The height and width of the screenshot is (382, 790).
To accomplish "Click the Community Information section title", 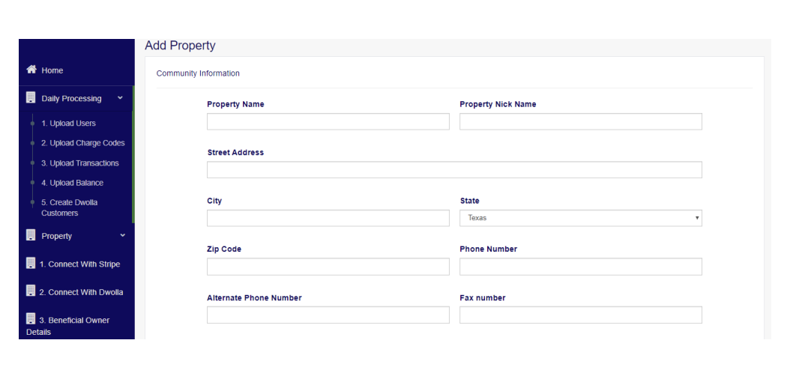I will [x=198, y=73].
